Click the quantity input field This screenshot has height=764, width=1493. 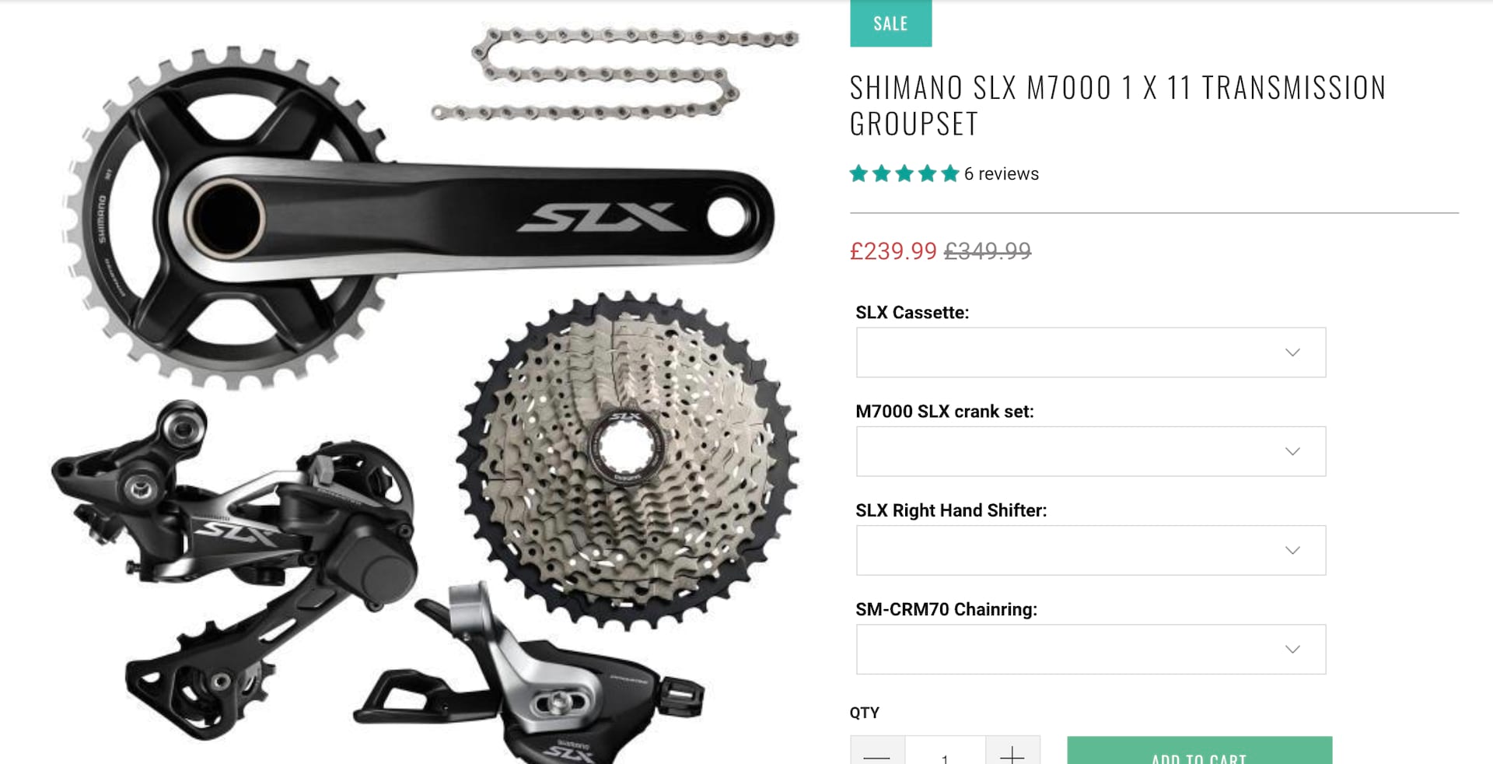(x=945, y=752)
